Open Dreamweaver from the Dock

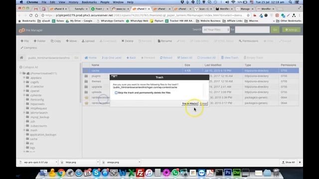click(x=236, y=173)
